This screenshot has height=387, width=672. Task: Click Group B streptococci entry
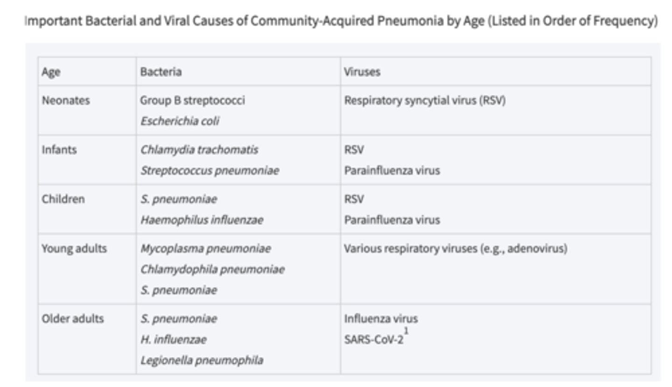[192, 100]
